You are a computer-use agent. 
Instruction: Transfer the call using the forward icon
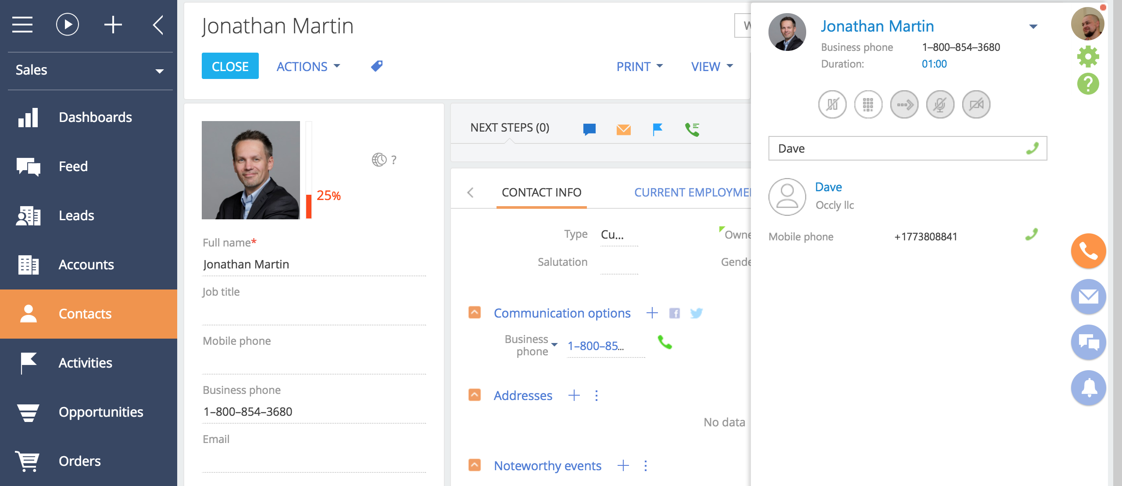905,104
